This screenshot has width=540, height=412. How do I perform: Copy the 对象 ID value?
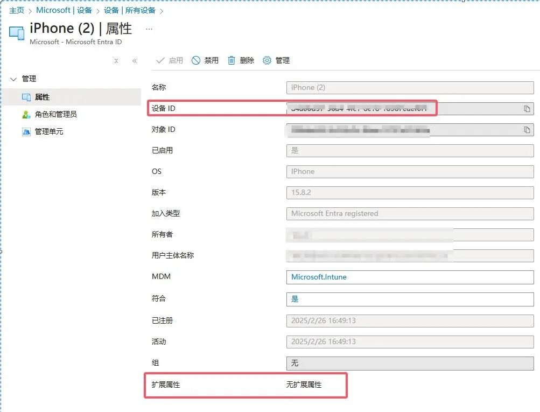coord(527,130)
